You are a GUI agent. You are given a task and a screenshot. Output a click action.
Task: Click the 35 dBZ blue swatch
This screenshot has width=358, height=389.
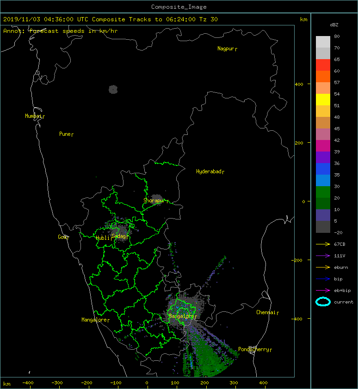tap(323, 180)
